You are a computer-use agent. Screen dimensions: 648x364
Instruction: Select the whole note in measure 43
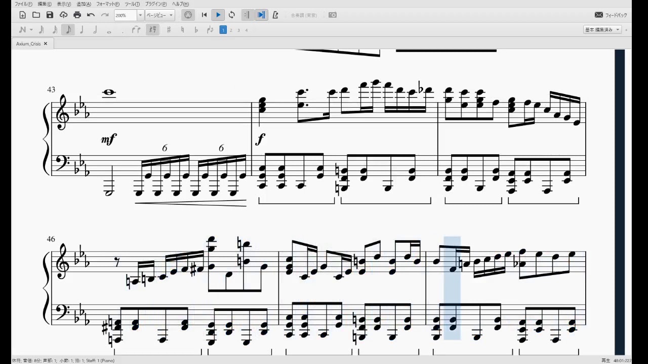[x=109, y=93]
